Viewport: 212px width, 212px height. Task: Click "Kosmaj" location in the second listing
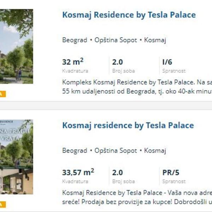155,151
